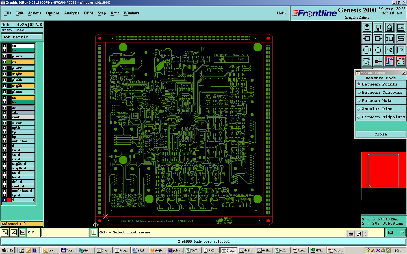Open the File menu

[x=8, y=13]
